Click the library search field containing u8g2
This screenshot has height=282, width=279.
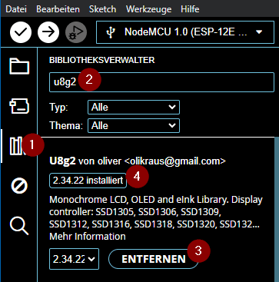(161, 82)
